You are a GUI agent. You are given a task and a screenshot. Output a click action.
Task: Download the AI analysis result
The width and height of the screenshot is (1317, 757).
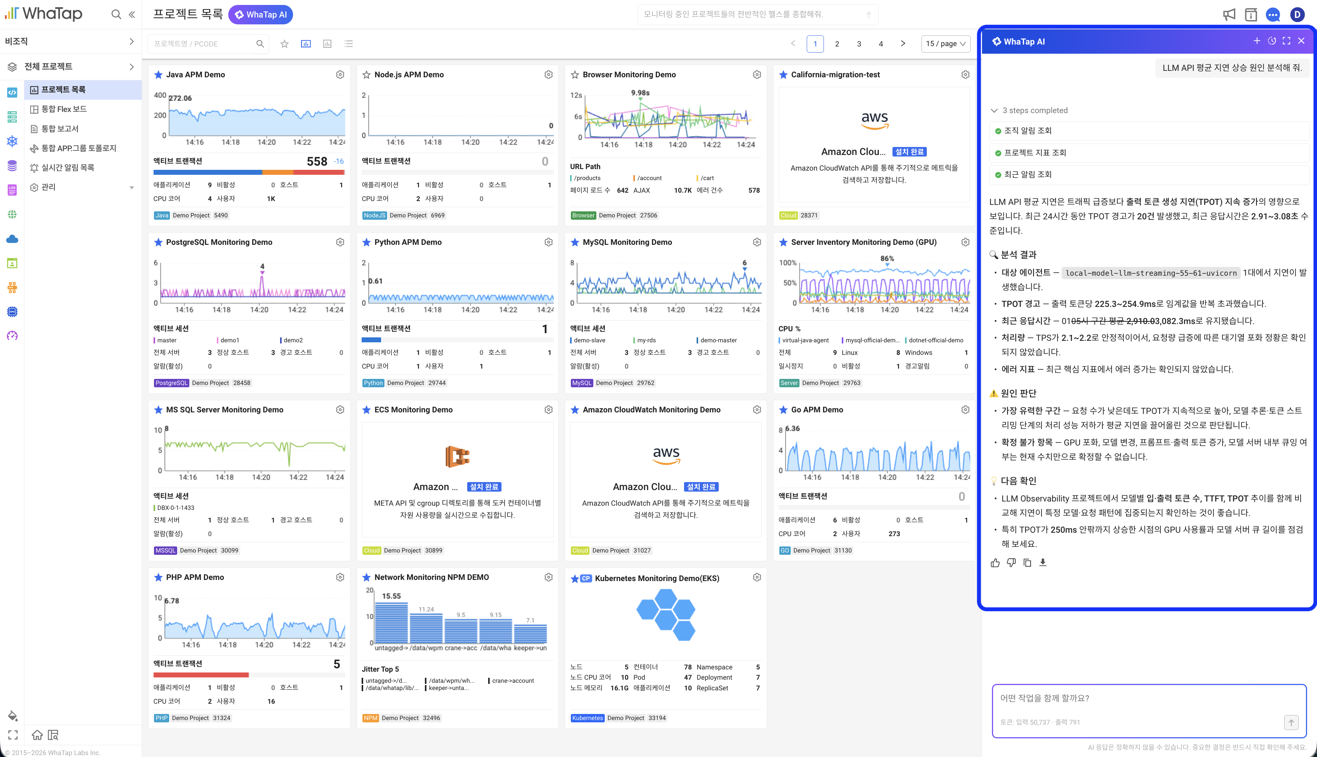pos(1043,562)
